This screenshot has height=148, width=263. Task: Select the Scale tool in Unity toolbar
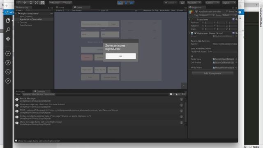pyautogui.click(x=37, y=3)
